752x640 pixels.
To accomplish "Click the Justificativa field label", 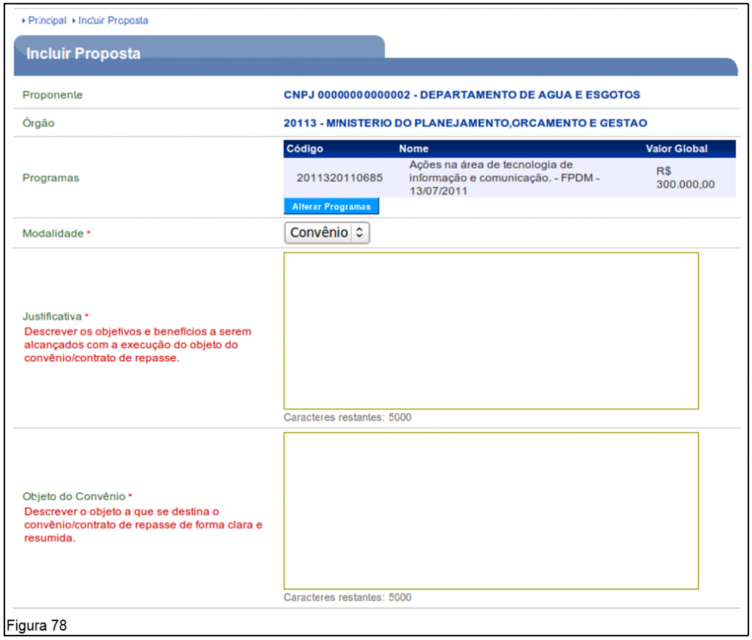I will 52,317.
